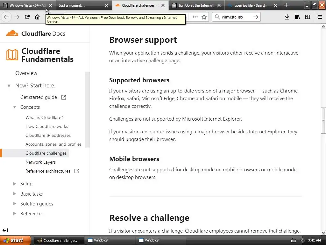Go forward one page
326x245 pixels.
(17, 17)
